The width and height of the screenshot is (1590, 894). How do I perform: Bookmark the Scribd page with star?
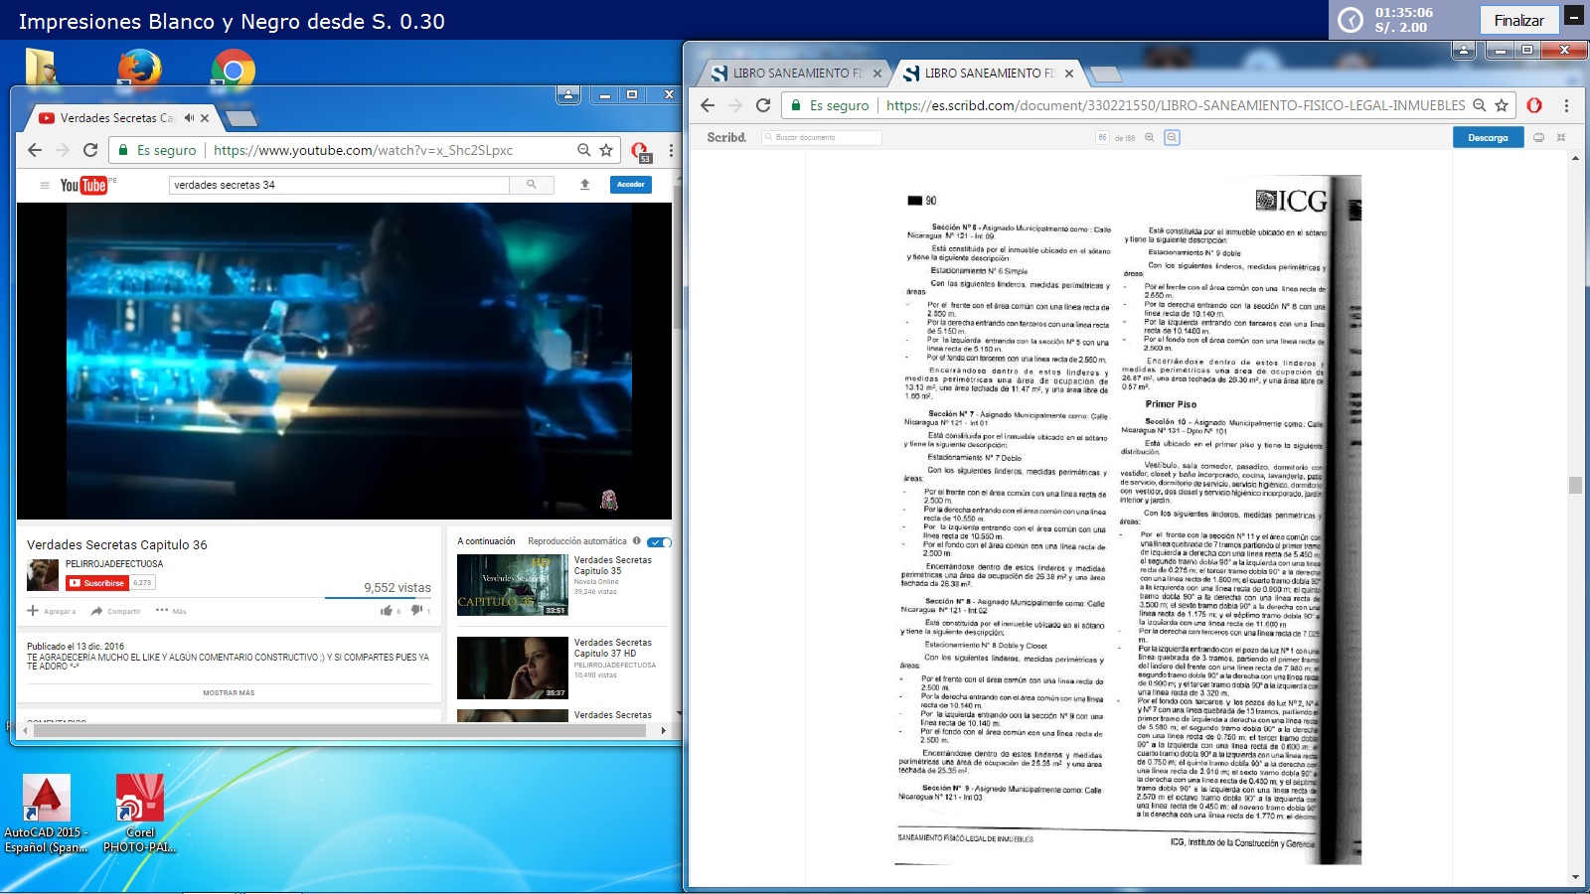coord(1502,105)
